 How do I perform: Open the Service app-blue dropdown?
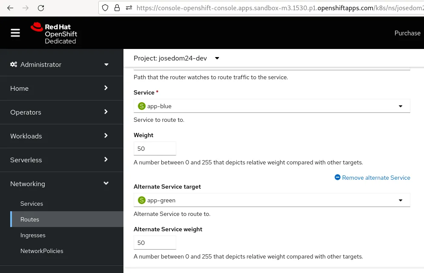click(272, 106)
